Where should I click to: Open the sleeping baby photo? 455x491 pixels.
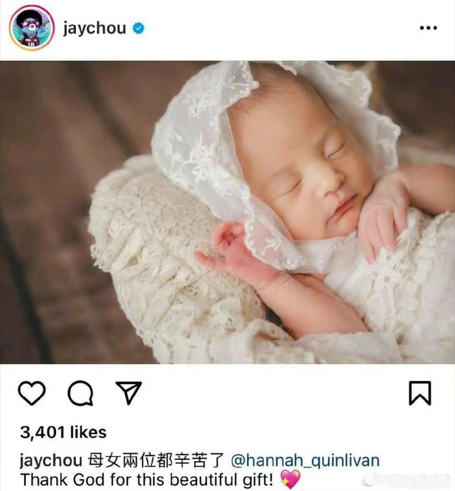pyautogui.click(x=227, y=212)
